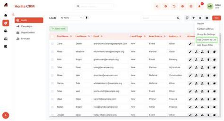
Task: Choose Add Column to List
Action: [x=207, y=40]
